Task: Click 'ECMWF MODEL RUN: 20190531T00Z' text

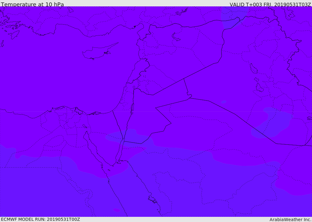Action: pyautogui.click(x=41, y=219)
